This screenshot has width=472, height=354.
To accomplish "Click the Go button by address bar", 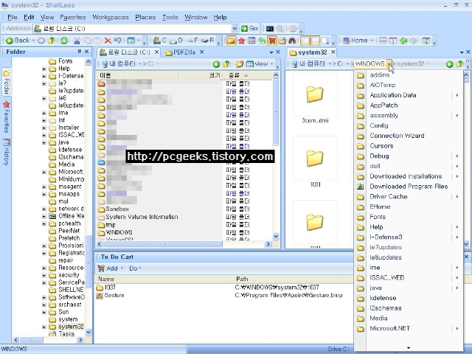I will point(249,29).
